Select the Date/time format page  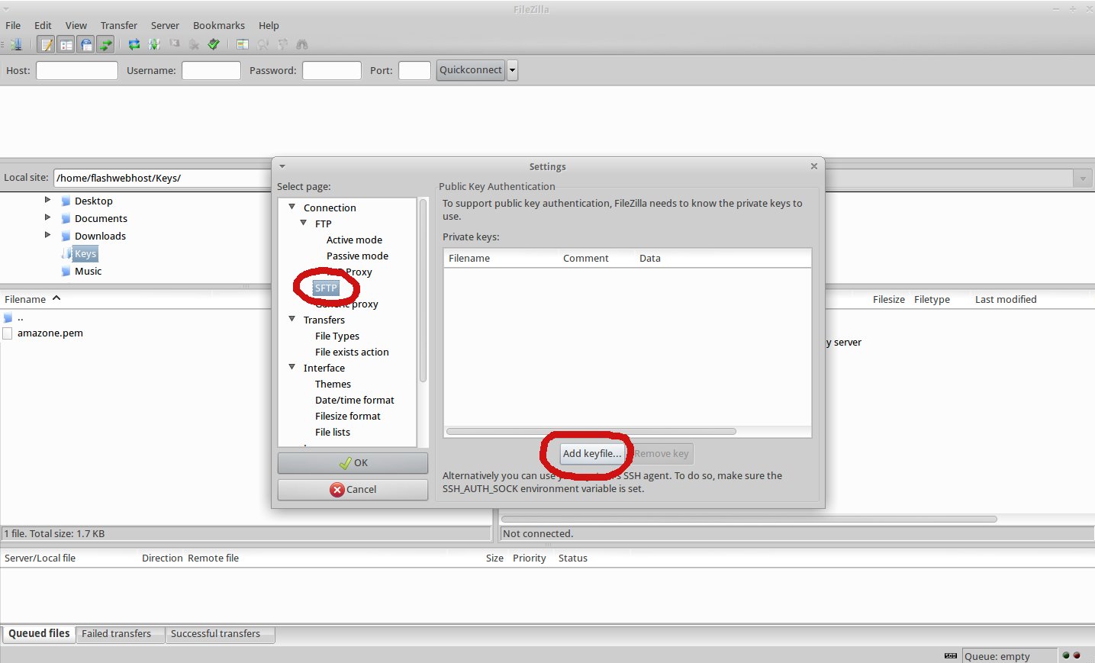[355, 400]
